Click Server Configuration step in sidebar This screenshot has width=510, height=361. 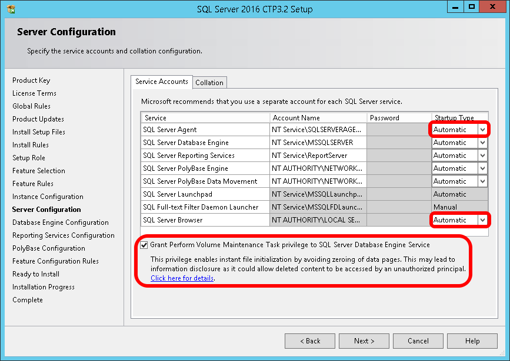[46, 210]
